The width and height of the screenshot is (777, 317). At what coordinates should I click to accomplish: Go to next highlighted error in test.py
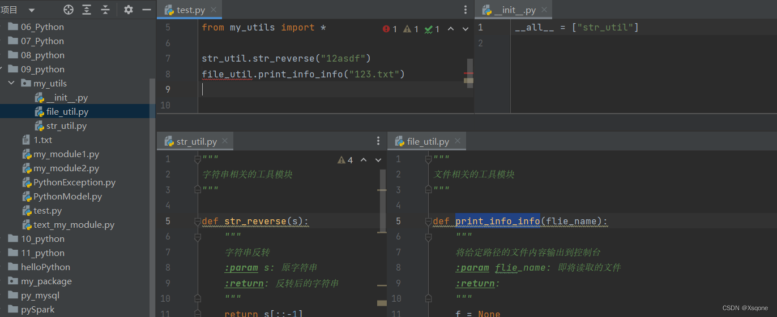click(466, 29)
